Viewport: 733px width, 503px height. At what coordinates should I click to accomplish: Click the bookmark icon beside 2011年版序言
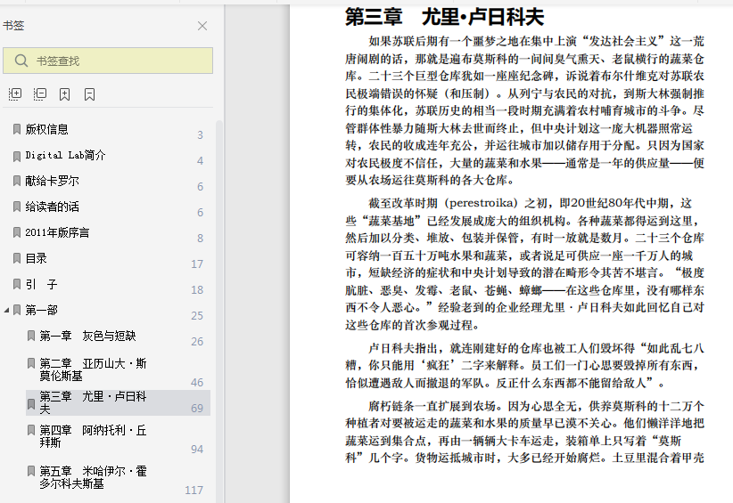[x=17, y=232]
